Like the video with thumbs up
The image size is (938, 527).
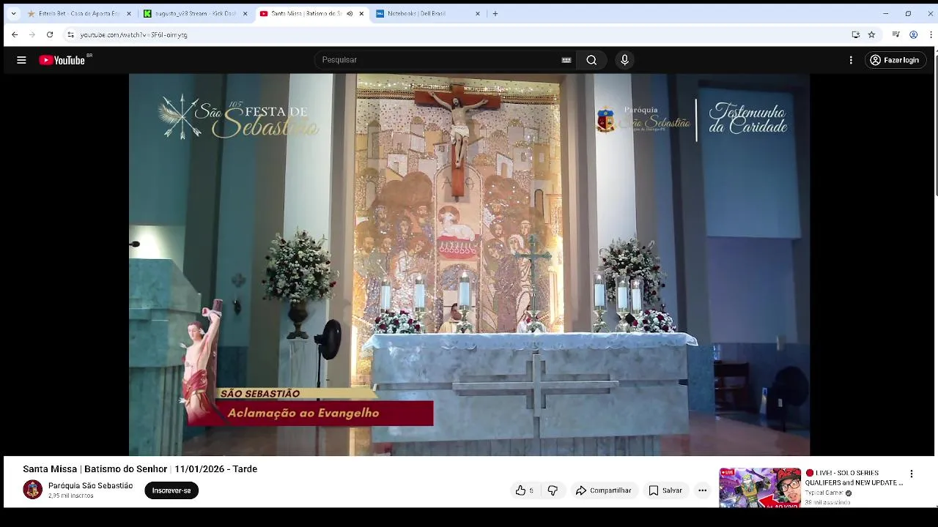(525, 490)
